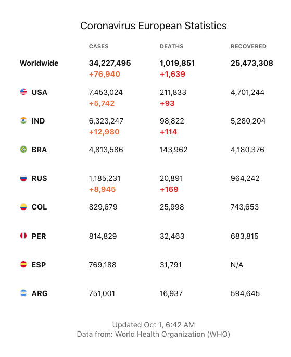
Task: Click the Coronavirus European Statistics title
Action: click(154, 26)
